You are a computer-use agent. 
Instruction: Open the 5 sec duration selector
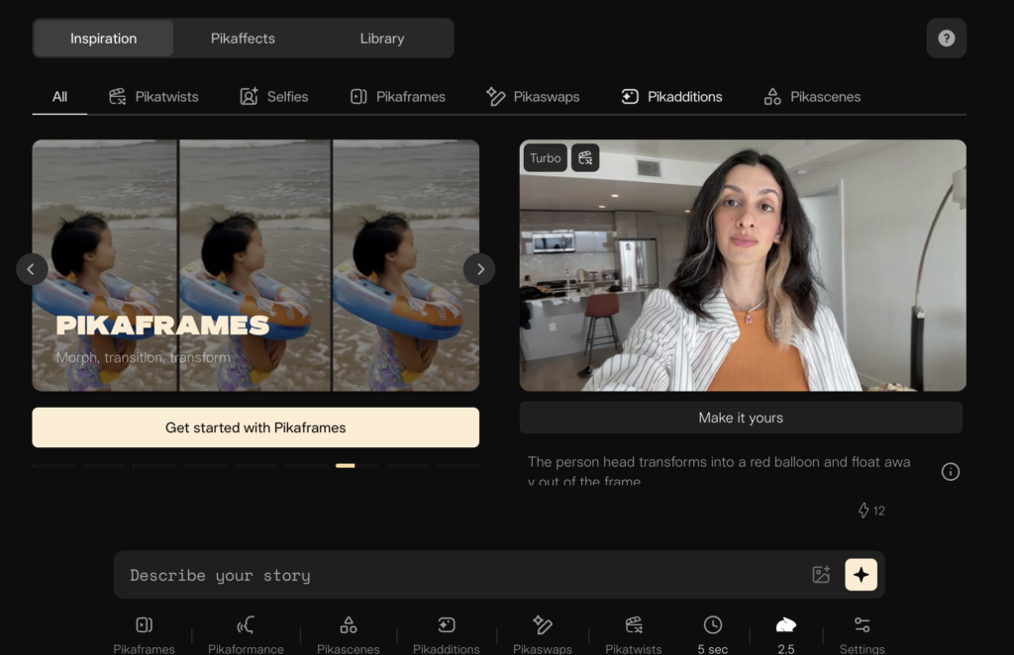click(x=712, y=633)
